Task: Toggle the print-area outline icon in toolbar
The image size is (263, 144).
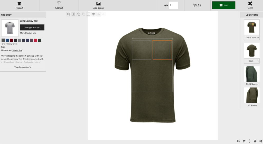Action: (89, 14)
